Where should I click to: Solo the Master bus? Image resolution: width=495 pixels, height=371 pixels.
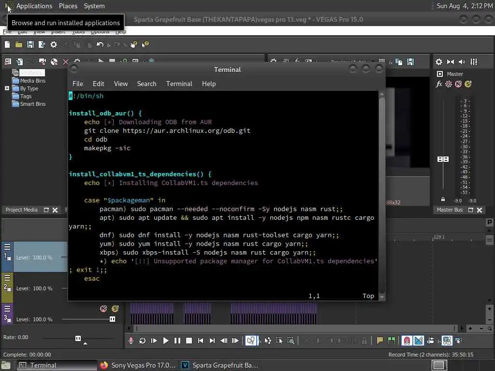(468, 84)
